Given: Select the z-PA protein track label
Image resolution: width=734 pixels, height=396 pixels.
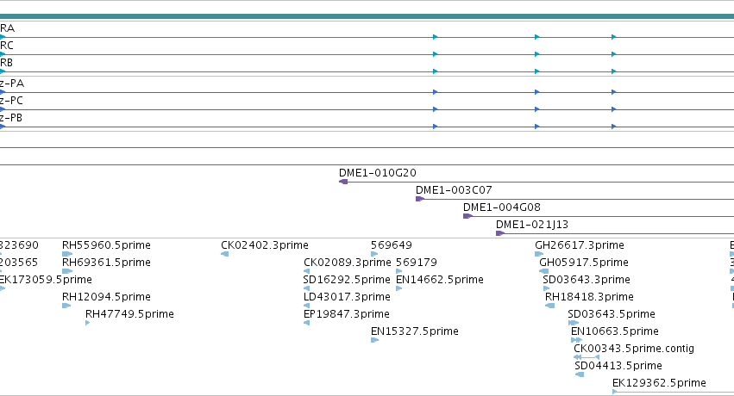Looking at the screenshot, I should point(12,84).
